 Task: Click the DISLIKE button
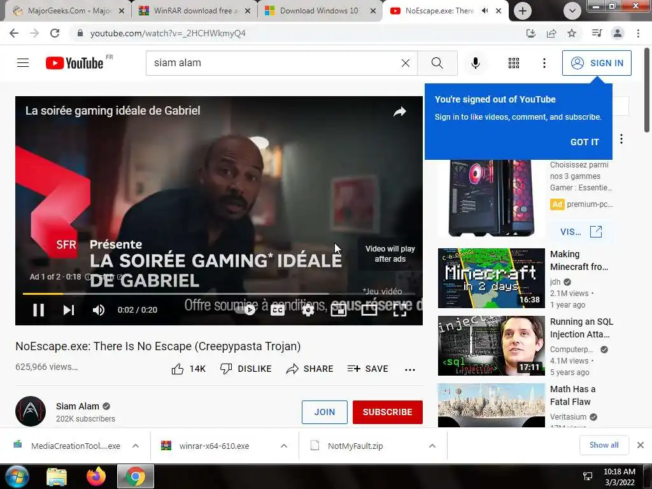246,369
